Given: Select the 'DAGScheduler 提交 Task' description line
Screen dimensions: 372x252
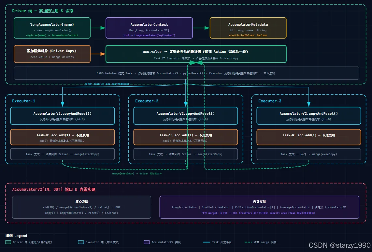Looking at the screenshot, I should click(x=186, y=73).
